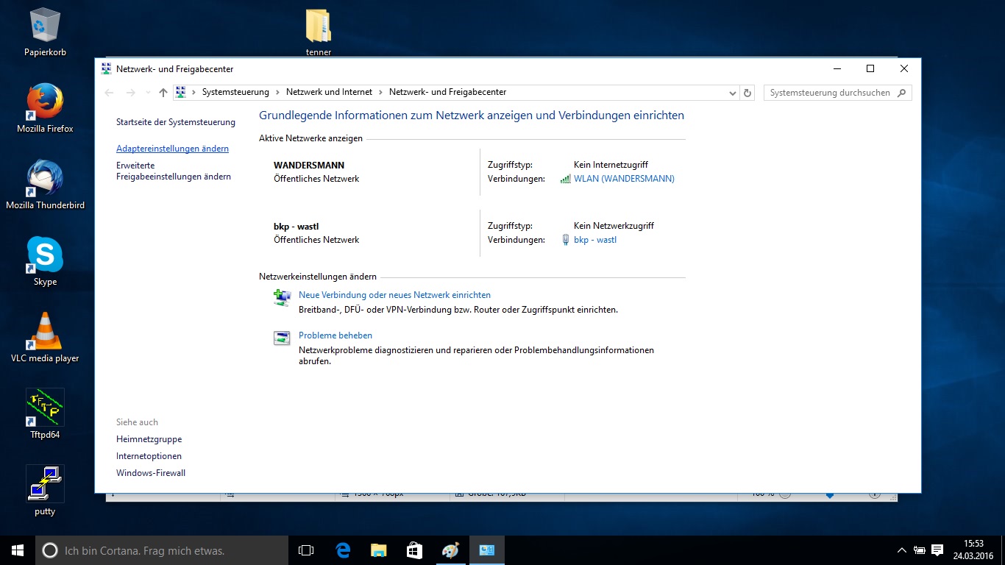
Task: Click WLAN (WANDERSMANN) connection link
Action: [x=624, y=179]
